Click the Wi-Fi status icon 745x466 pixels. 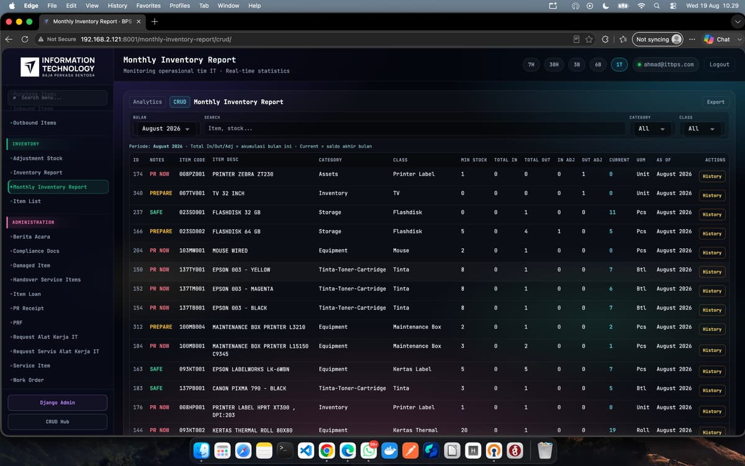641,6
